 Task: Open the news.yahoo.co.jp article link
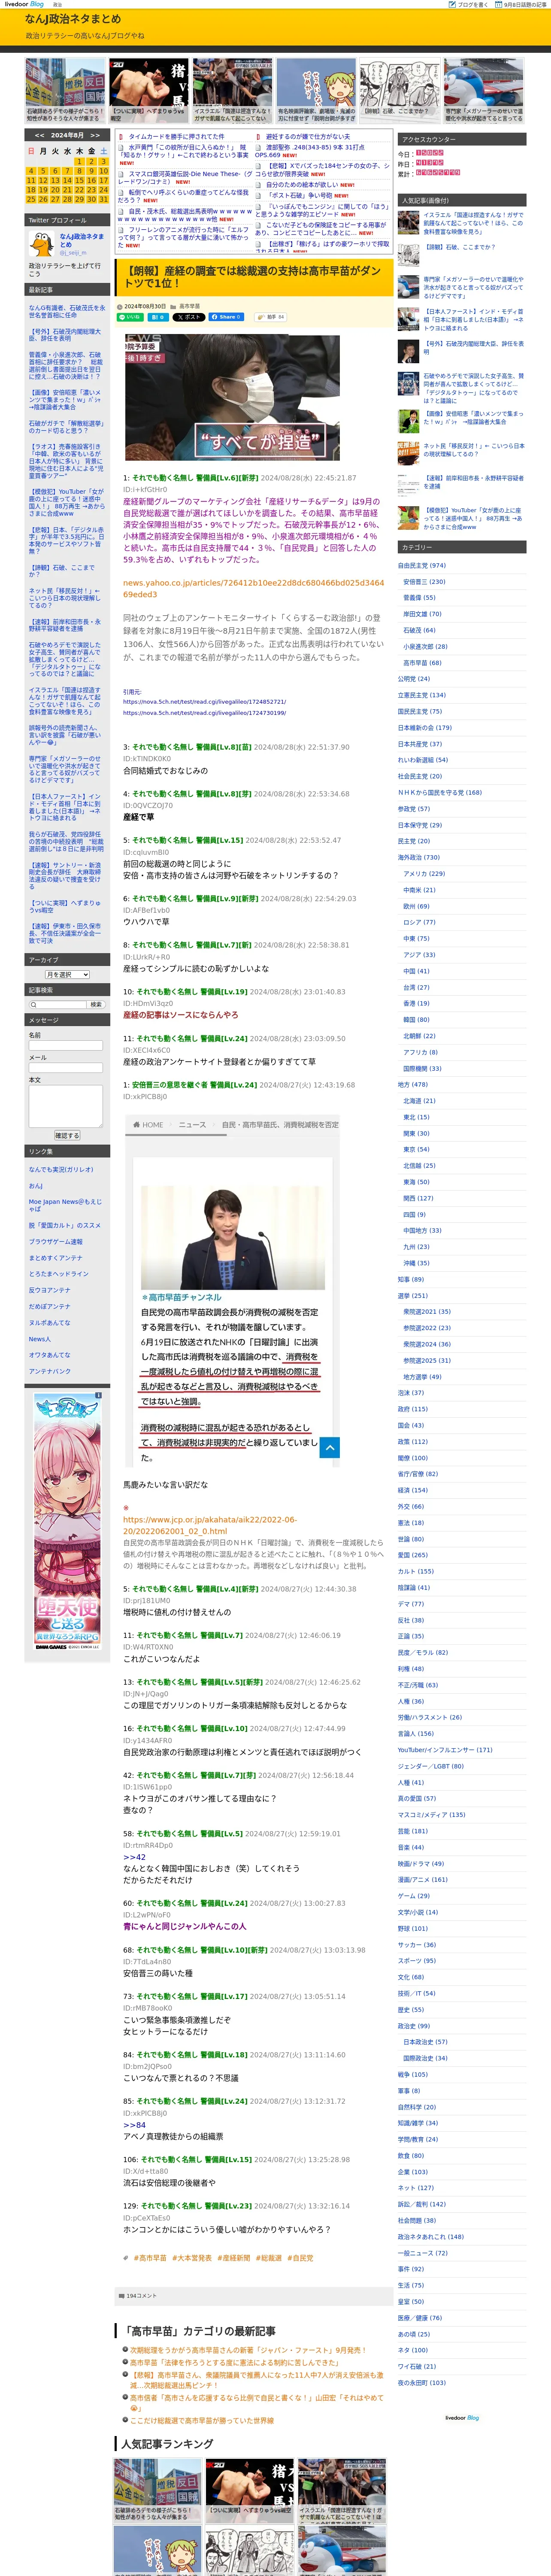pos(253,588)
